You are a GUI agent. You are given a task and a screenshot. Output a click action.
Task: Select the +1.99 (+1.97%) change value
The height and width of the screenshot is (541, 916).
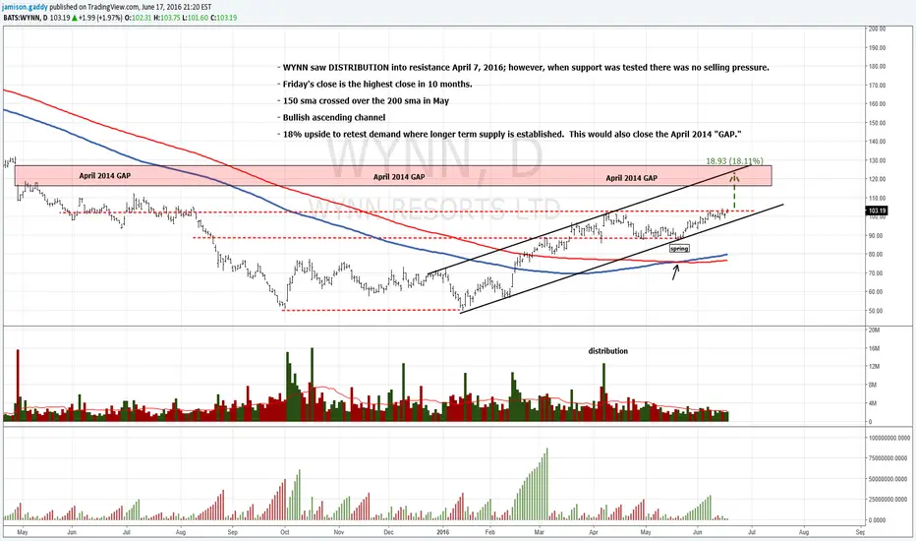tap(101, 18)
